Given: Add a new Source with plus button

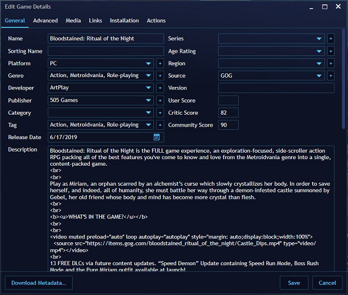Looking at the screenshot, I should [331, 76].
